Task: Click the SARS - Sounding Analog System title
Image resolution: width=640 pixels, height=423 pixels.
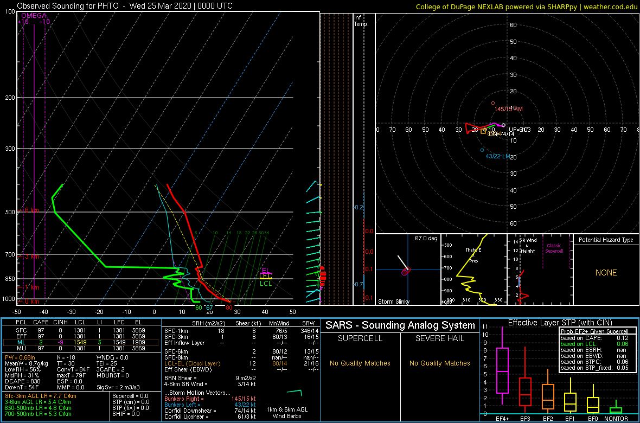Action: pos(400,325)
